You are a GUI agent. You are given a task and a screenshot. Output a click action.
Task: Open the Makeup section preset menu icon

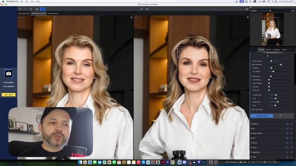291,124
